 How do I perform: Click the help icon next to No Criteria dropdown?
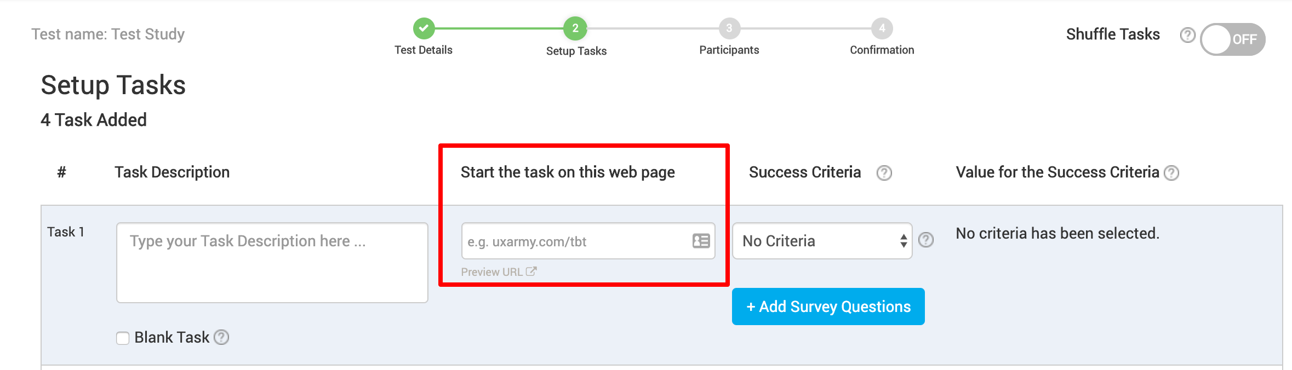tap(926, 240)
